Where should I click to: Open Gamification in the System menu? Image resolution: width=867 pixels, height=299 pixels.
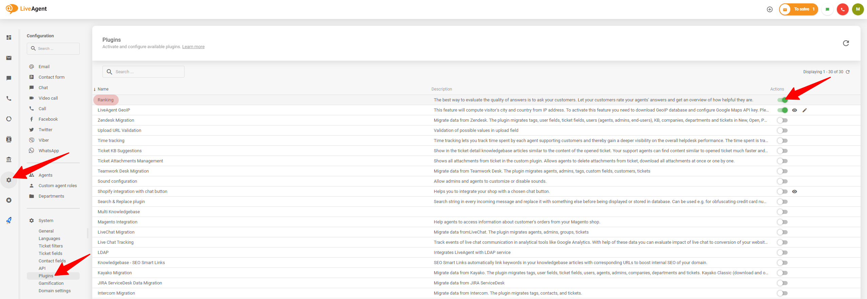coord(51,283)
